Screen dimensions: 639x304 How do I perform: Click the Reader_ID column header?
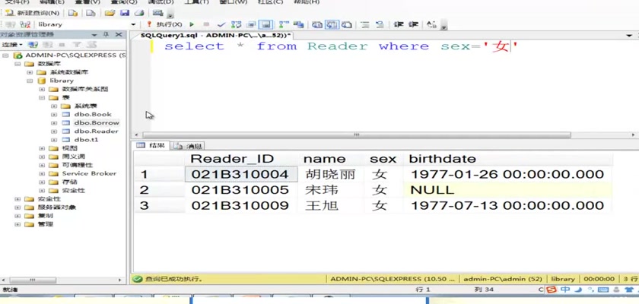tap(242, 159)
